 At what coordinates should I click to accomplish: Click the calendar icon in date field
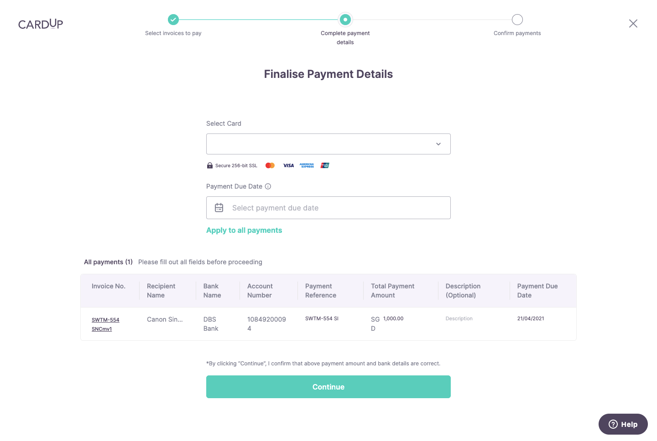pos(219,208)
